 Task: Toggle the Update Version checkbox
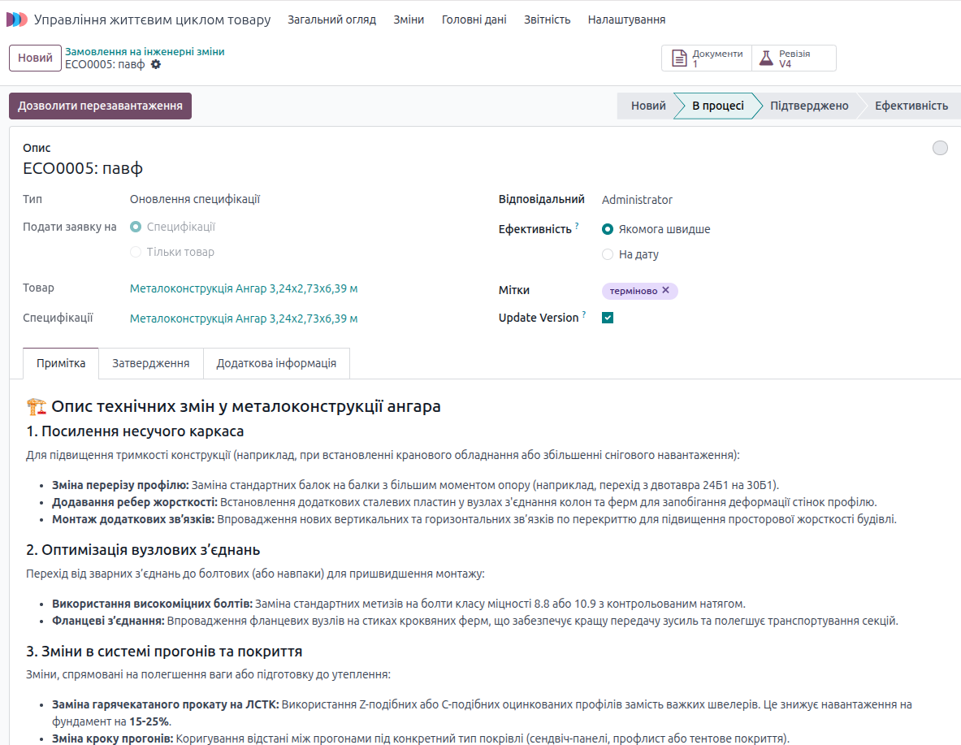[x=608, y=318]
